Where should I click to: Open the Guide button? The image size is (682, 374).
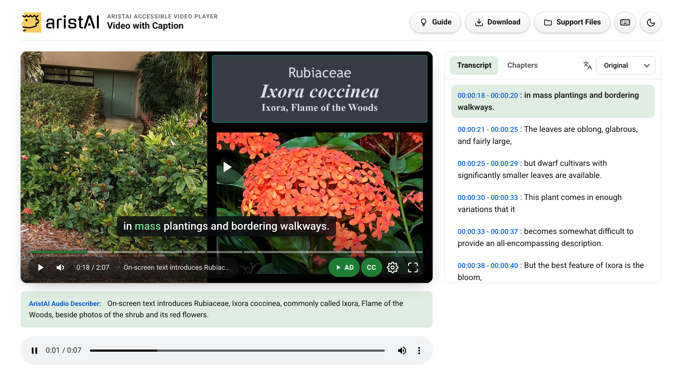[x=435, y=22]
